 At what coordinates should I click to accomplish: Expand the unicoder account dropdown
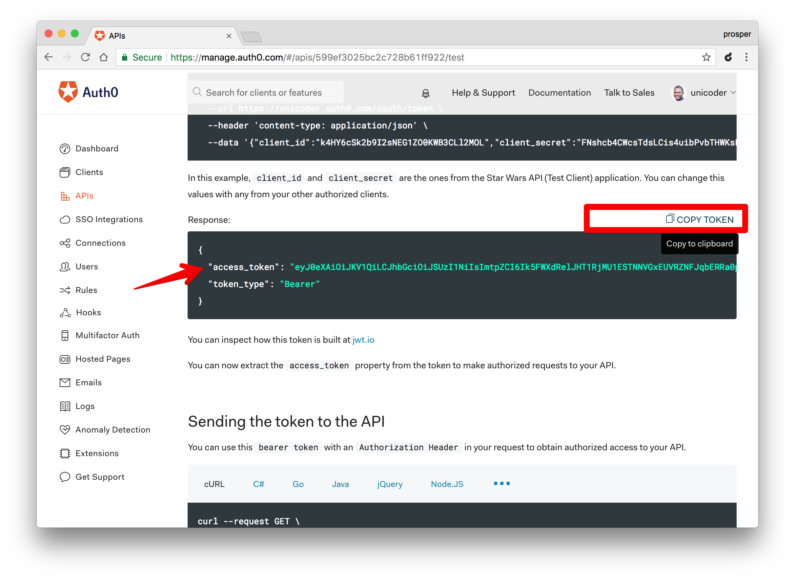click(733, 93)
